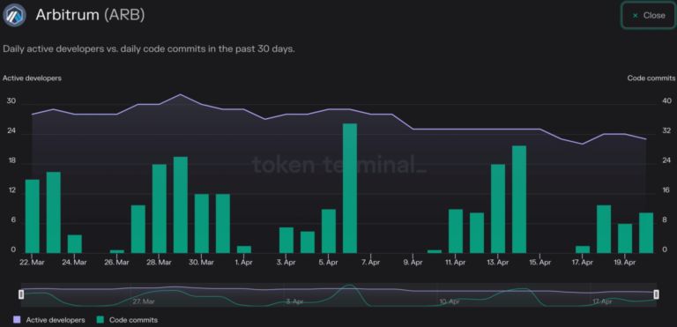Close the Arbitrum chart panel

(x=649, y=16)
